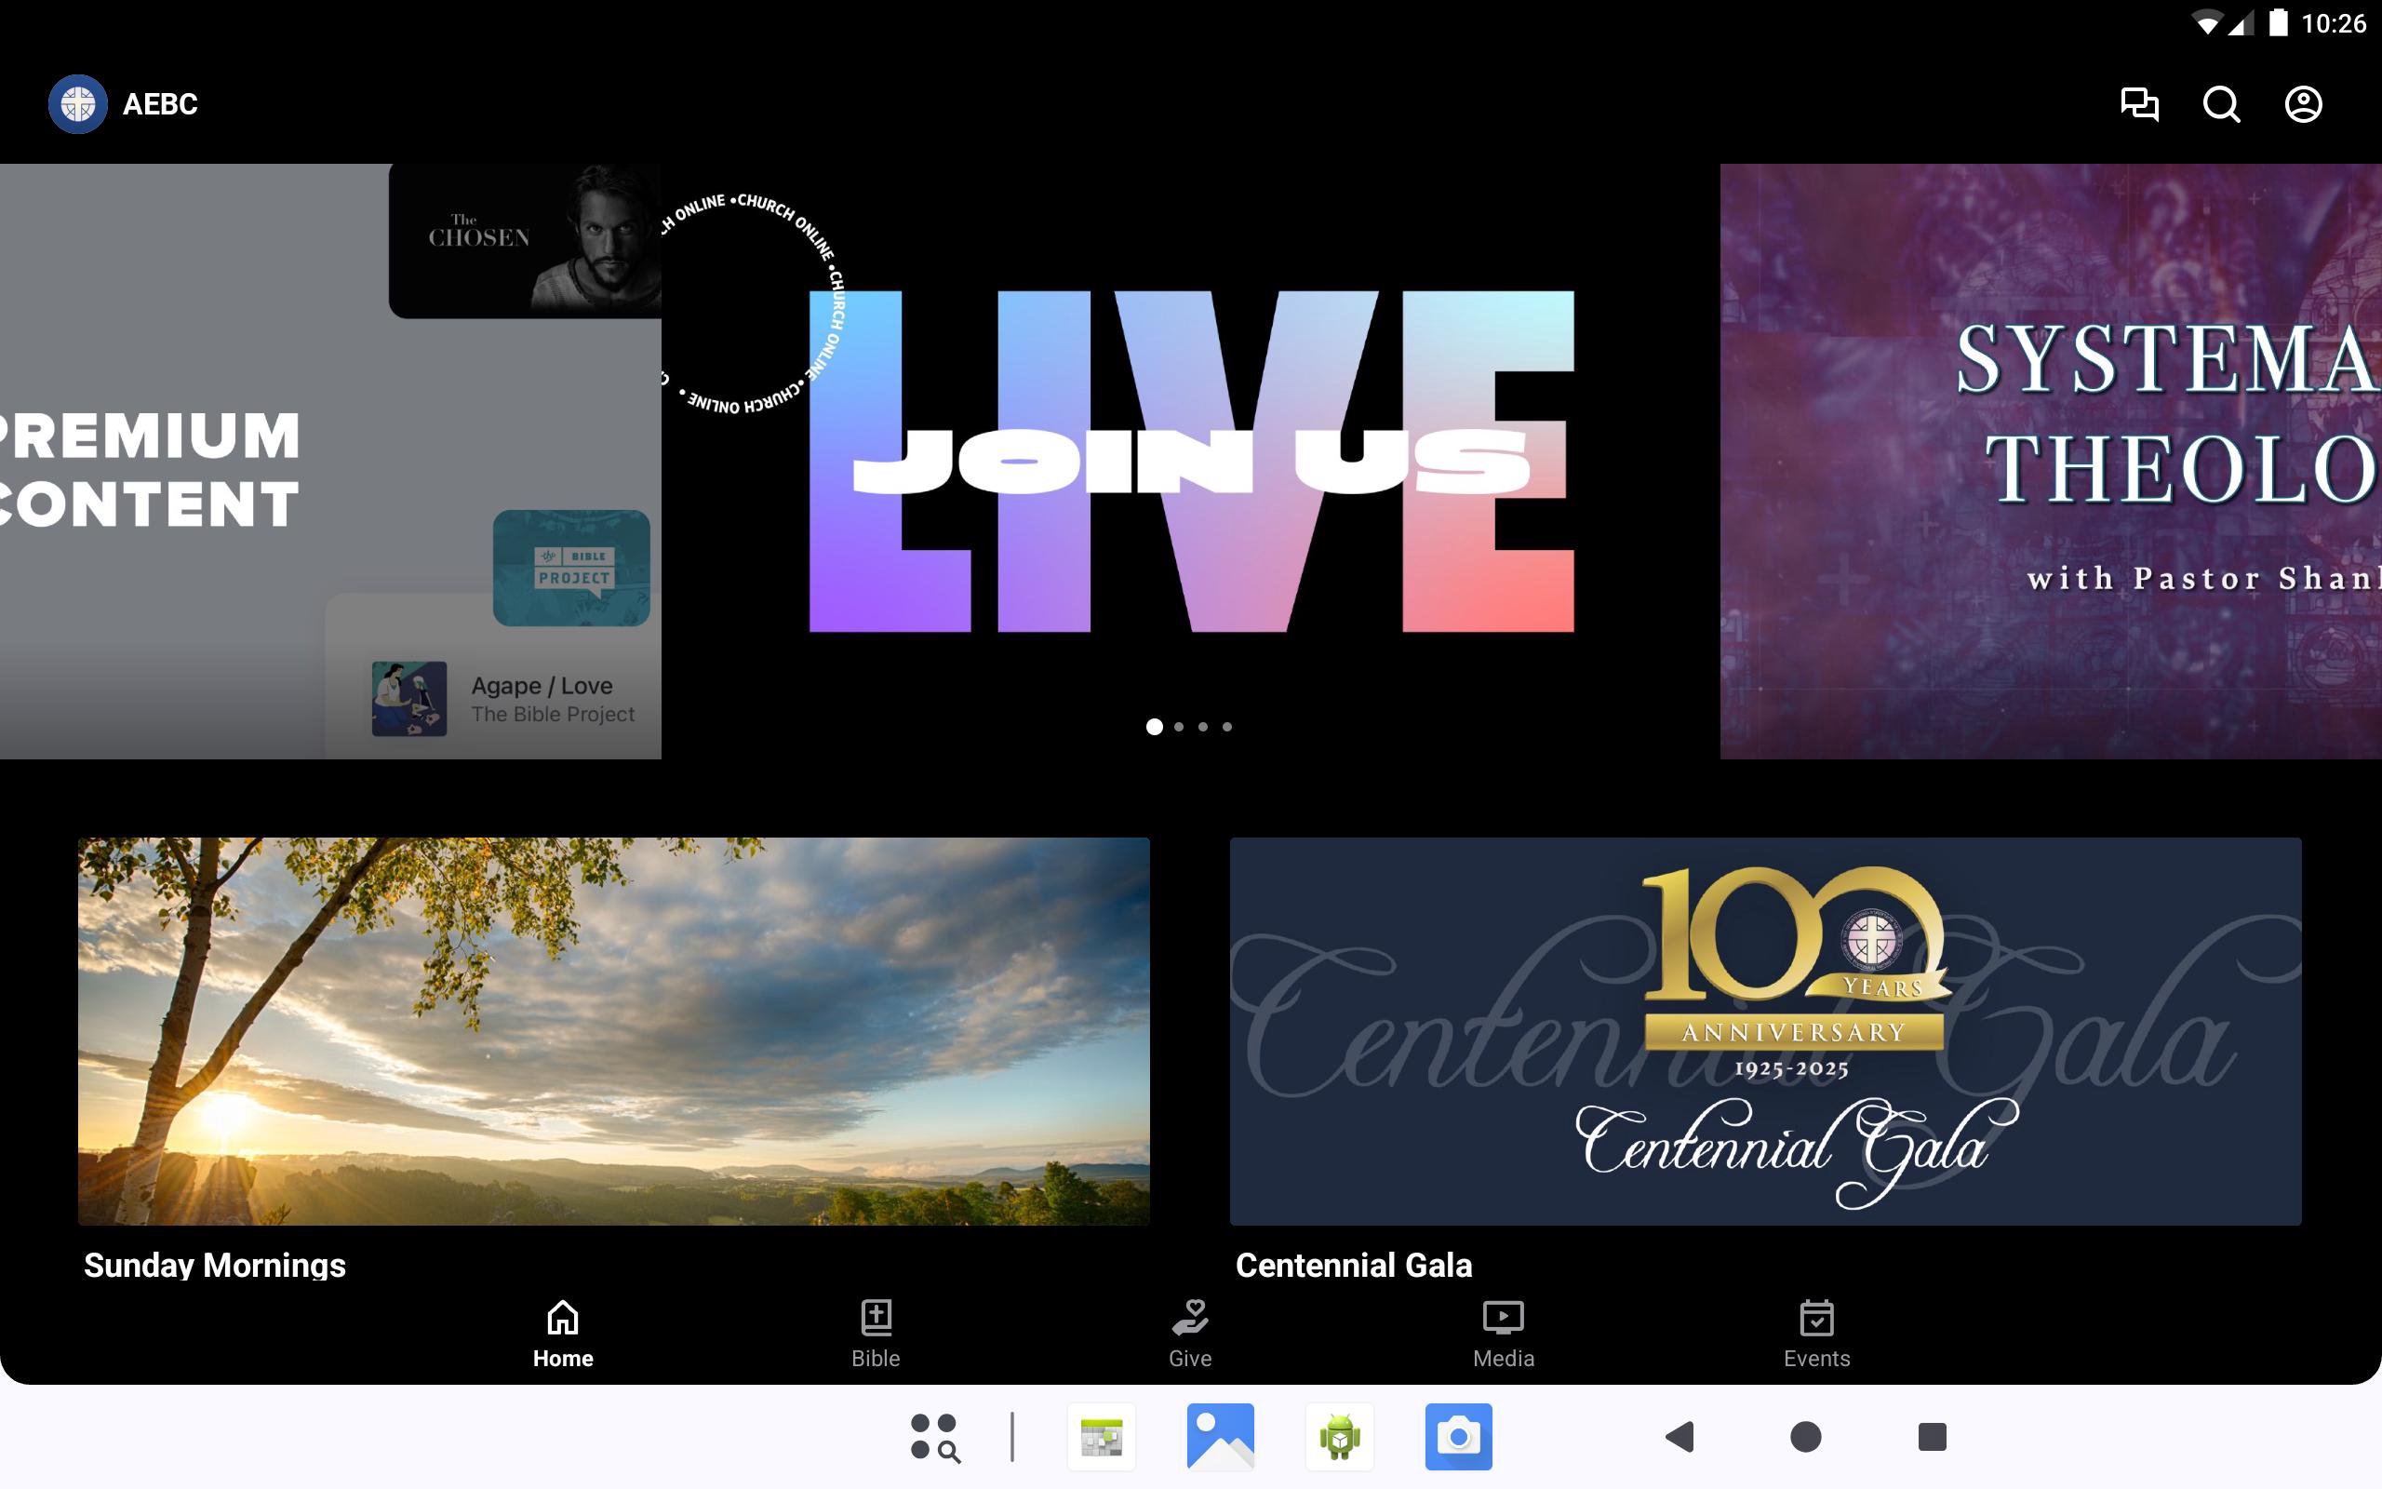Image resolution: width=2382 pixels, height=1489 pixels.
Task: Jump to the second carousel page dot
Action: (1178, 727)
